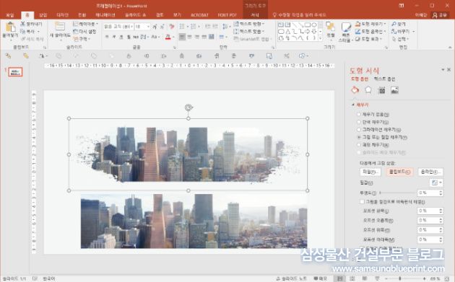Screen dimensions: 455x282
Task: Expand the shapes gallery more arrow
Action: pyautogui.click(x=321, y=38)
